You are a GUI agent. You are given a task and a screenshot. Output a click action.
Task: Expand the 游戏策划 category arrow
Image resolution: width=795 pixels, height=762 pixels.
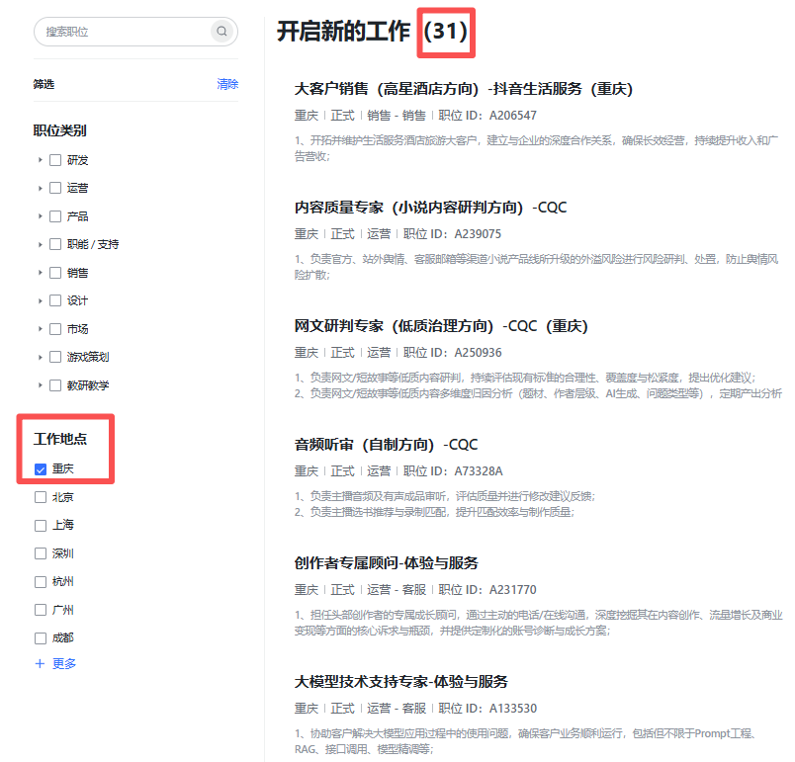41,357
